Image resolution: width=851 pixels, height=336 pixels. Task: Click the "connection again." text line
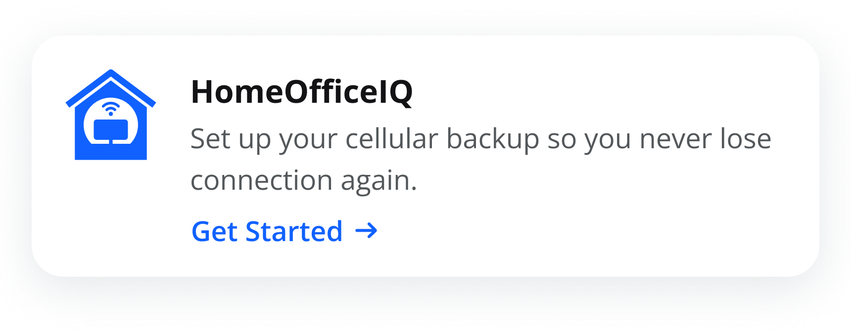pyautogui.click(x=304, y=180)
